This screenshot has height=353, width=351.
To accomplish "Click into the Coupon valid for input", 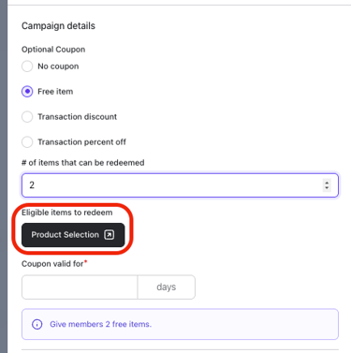I will pos(80,287).
